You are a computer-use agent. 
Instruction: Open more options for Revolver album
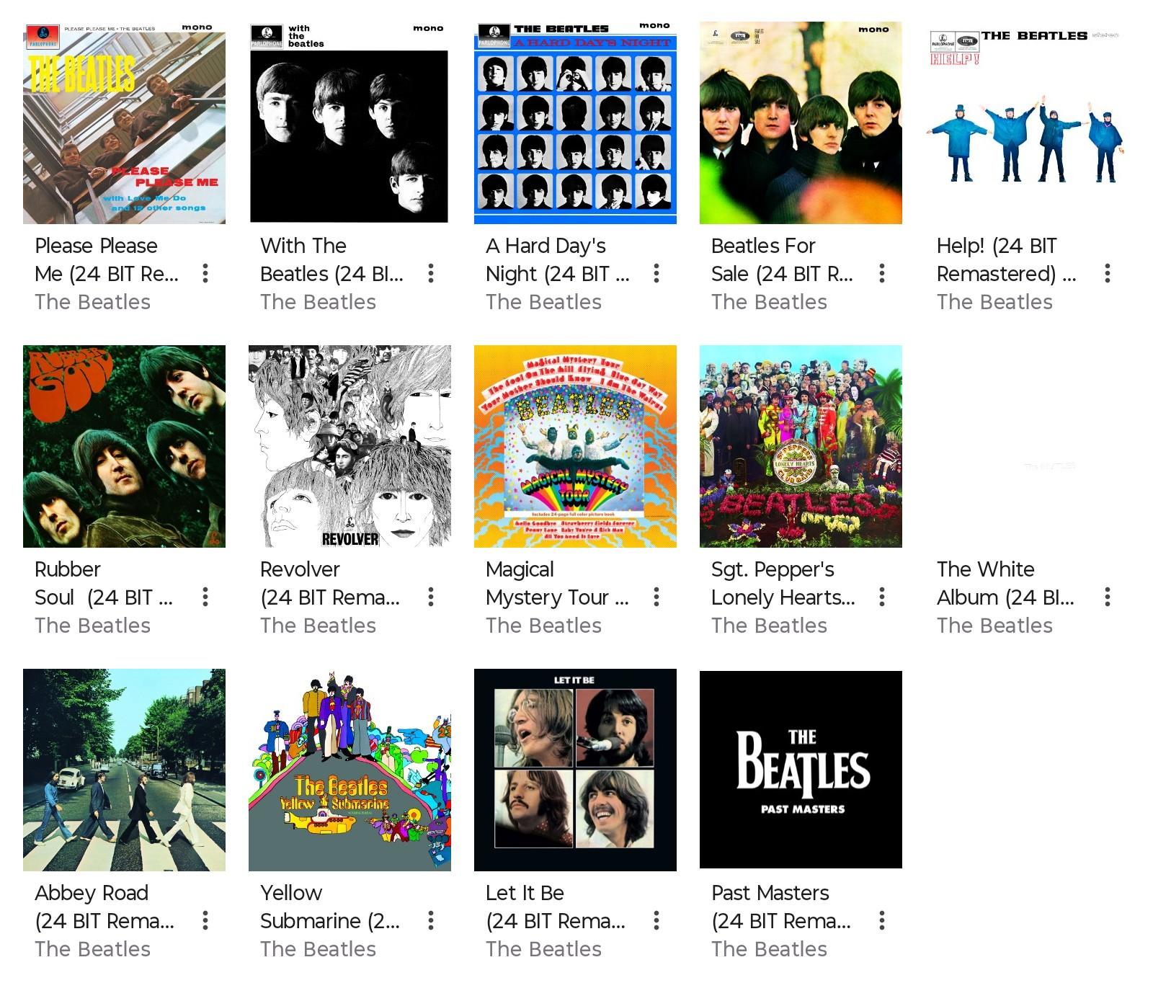(431, 597)
